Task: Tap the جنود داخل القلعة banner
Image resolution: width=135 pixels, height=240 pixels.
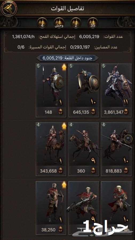Action: (x=67, y=58)
